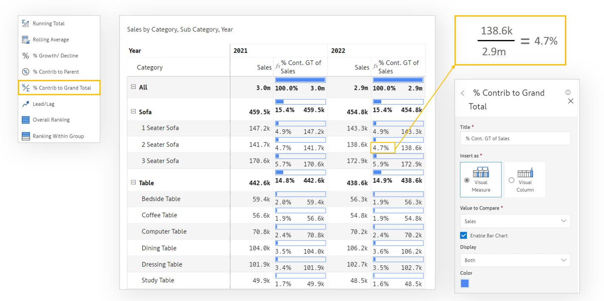This screenshot has height=301, width=604.
Task: Click the % Contrib to Parent icon
Action: pyautogui.click(x=25, y=72)
